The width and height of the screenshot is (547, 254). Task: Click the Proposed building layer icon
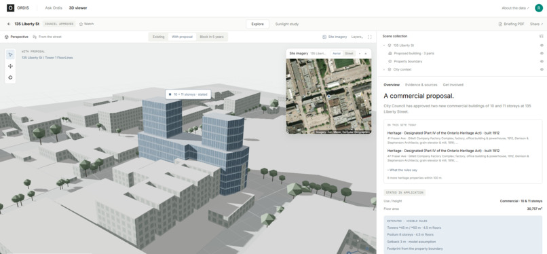point(390,54)
